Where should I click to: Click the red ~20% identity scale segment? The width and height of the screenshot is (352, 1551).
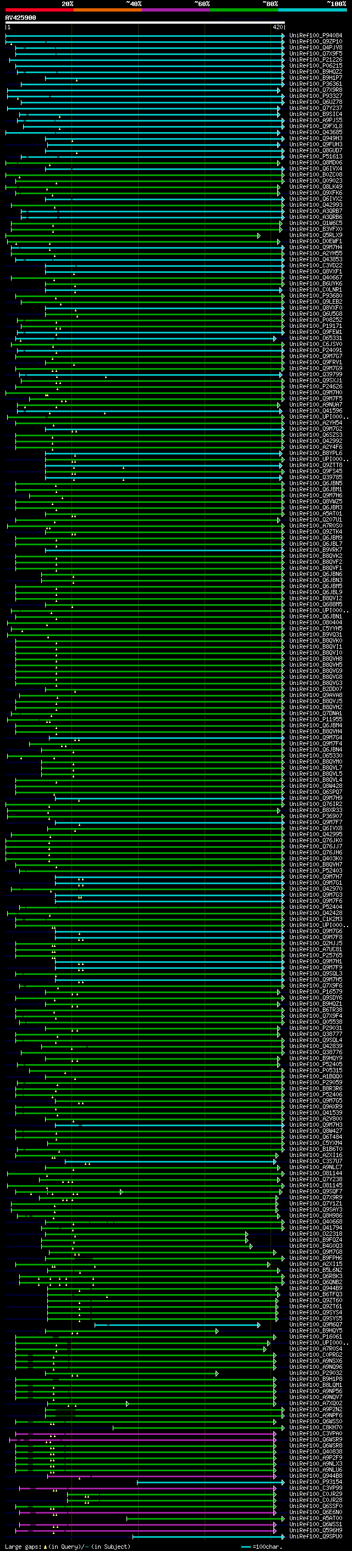tap(39, 10)
